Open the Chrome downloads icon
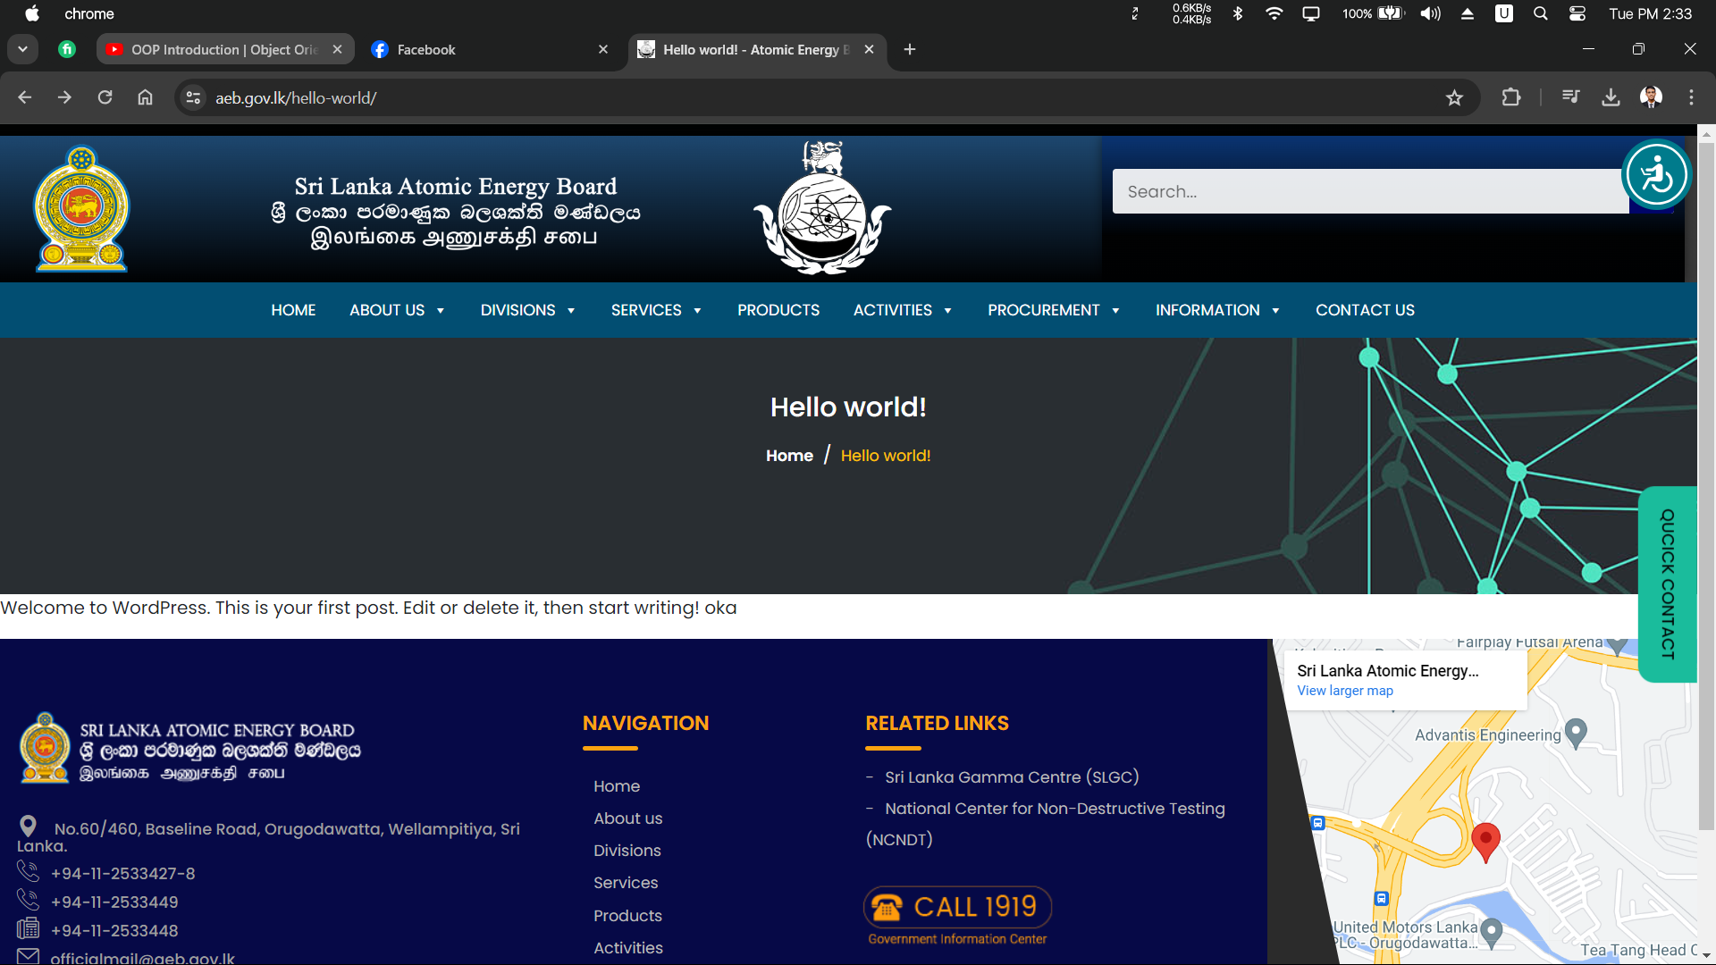The height and width of the screenshot is (965, 1716). click(x=1611, y=97)
